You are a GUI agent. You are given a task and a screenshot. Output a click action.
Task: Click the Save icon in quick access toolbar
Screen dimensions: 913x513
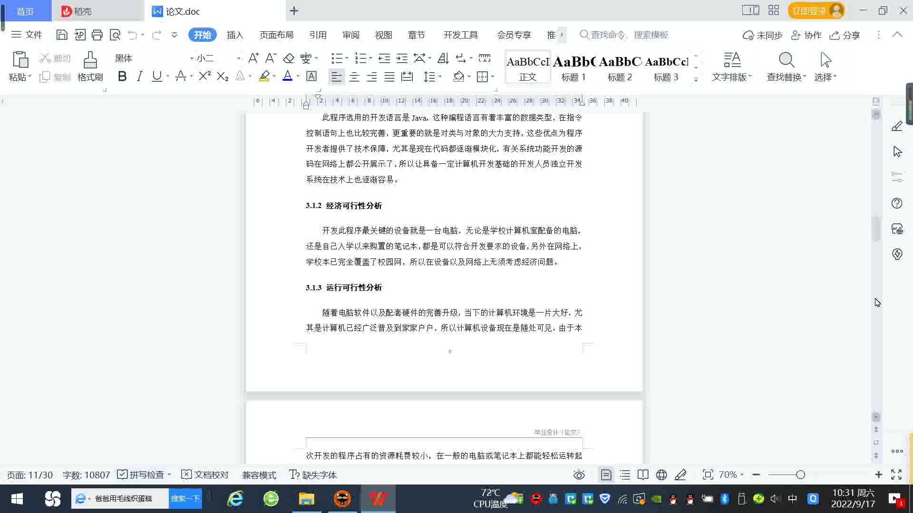(62, 35)
